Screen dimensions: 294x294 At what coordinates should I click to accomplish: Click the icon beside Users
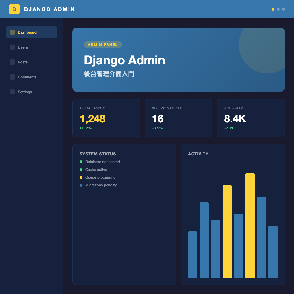coord(12,47)
